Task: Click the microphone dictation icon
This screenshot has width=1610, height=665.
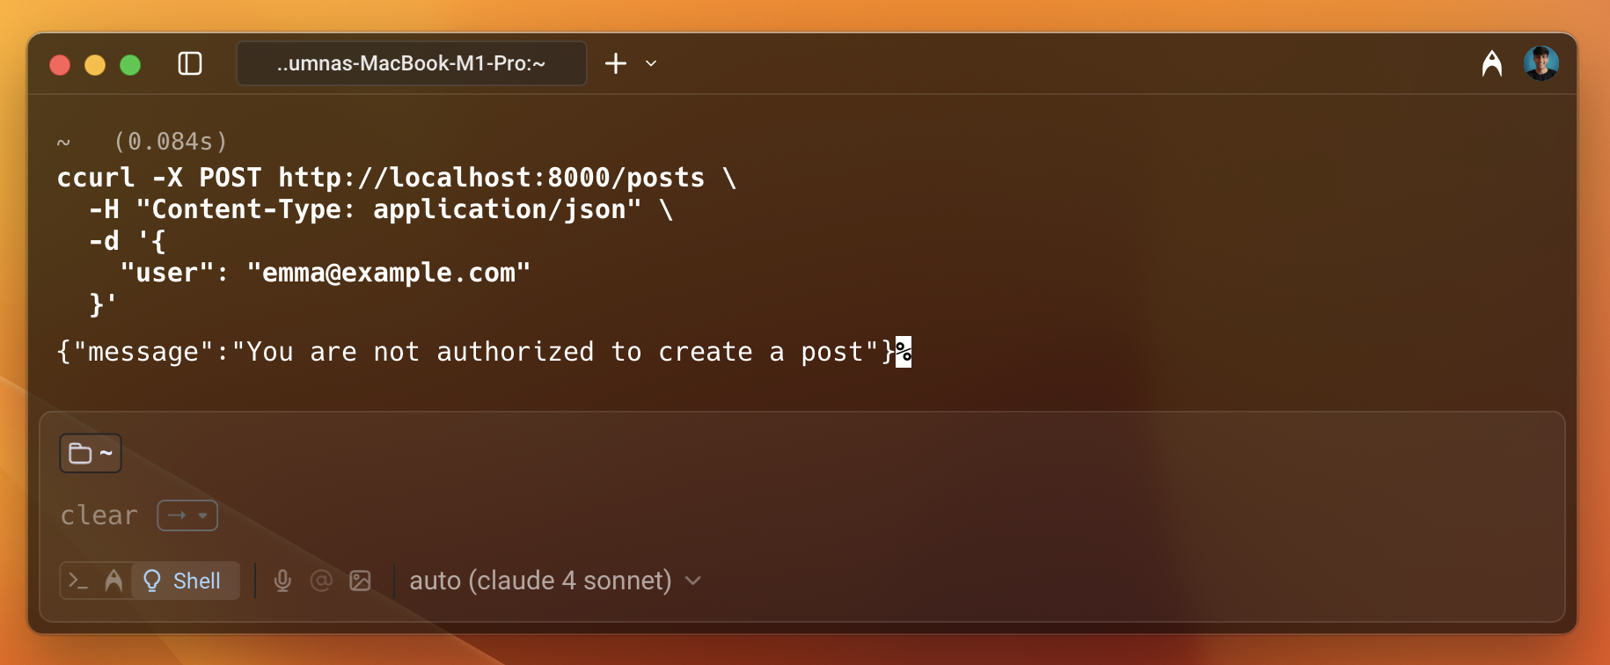Action: [x=282, y=581]
